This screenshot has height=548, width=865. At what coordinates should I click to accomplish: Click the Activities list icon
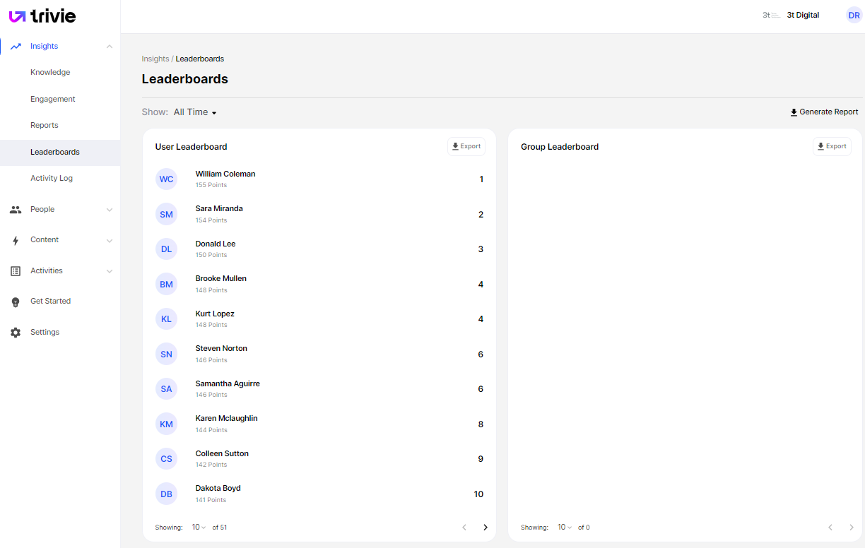(x=16, y=271)
